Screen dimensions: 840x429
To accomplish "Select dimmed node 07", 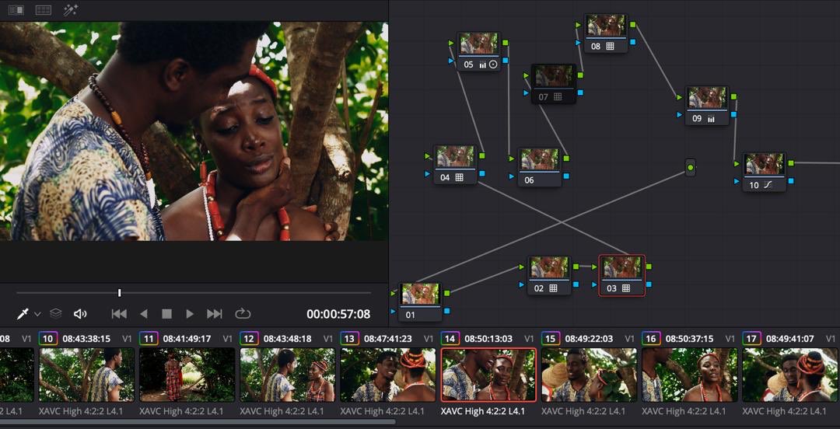I will point(554,84).
